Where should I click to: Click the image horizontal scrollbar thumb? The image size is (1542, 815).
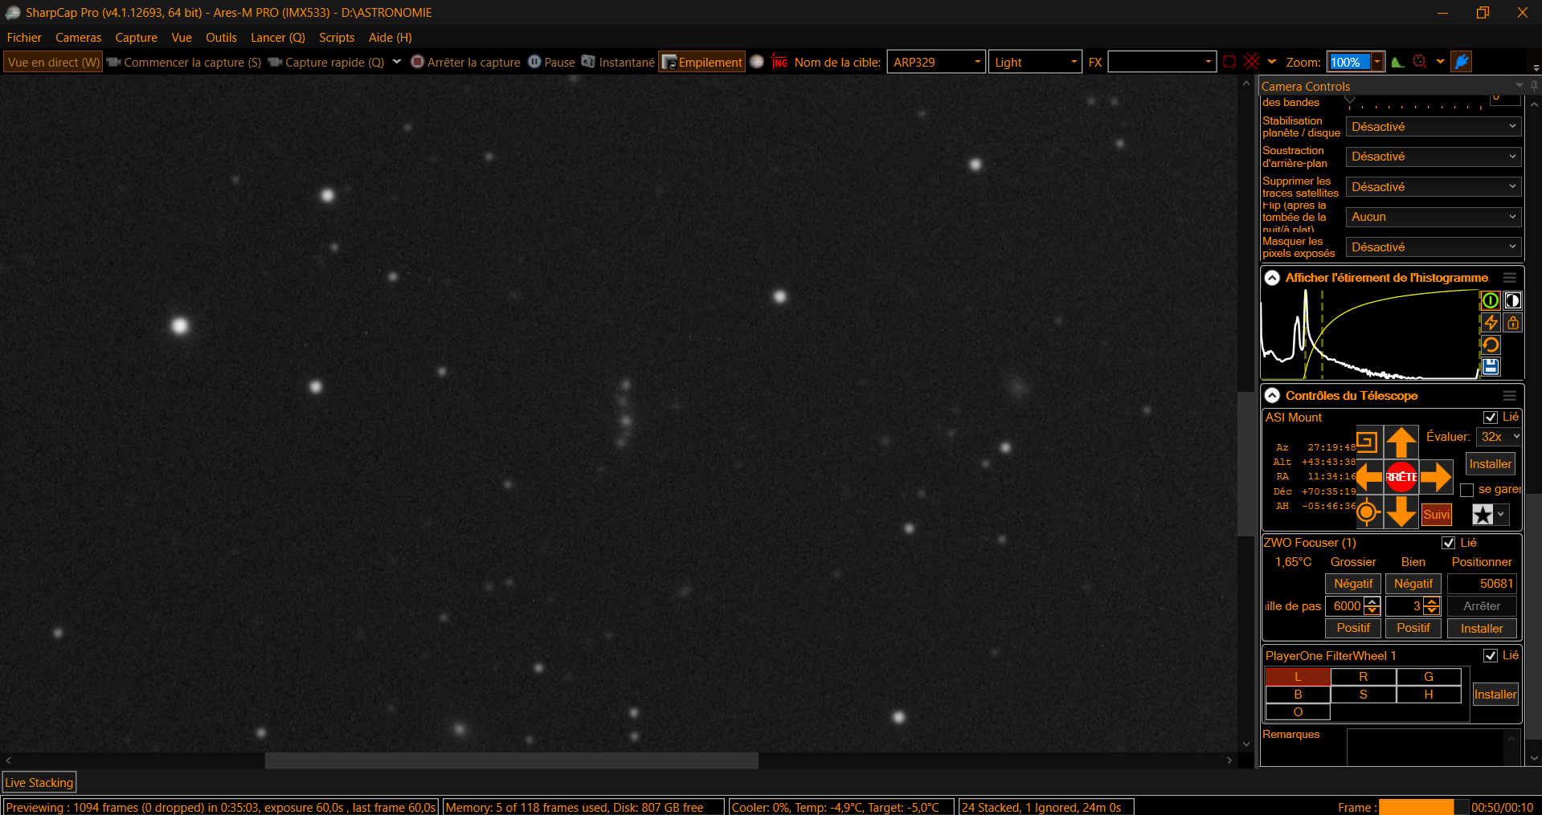coord(512,760)
